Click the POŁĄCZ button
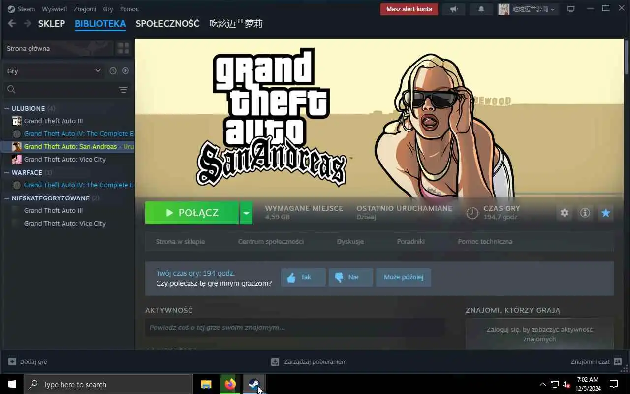 pos(192,213)
